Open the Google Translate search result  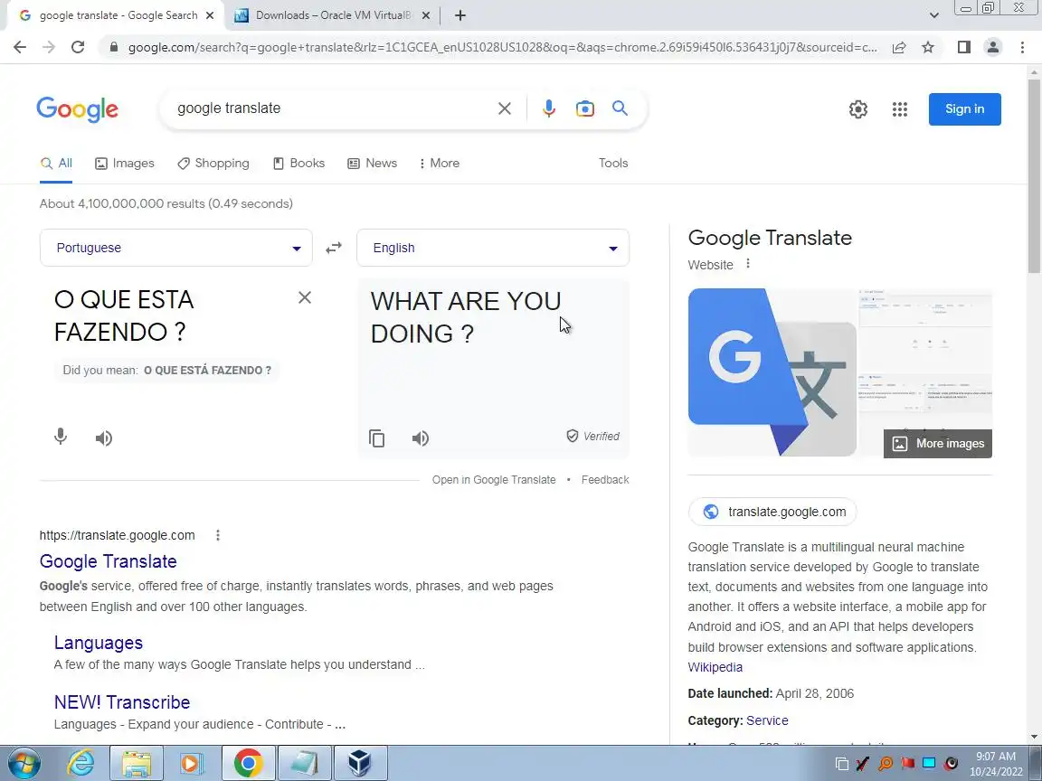[x=109, y=561]
